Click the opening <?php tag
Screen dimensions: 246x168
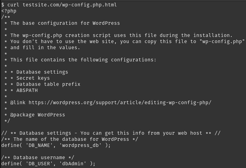coord(9,11)
